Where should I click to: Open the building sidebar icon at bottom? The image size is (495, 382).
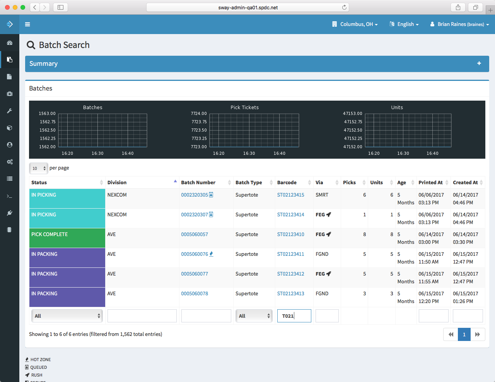click(10, 230)
